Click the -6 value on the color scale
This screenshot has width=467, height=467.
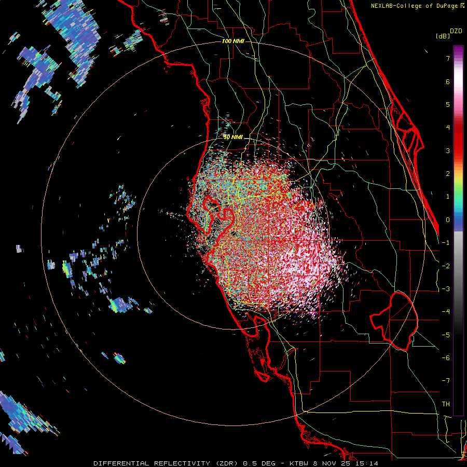(446, 358)
